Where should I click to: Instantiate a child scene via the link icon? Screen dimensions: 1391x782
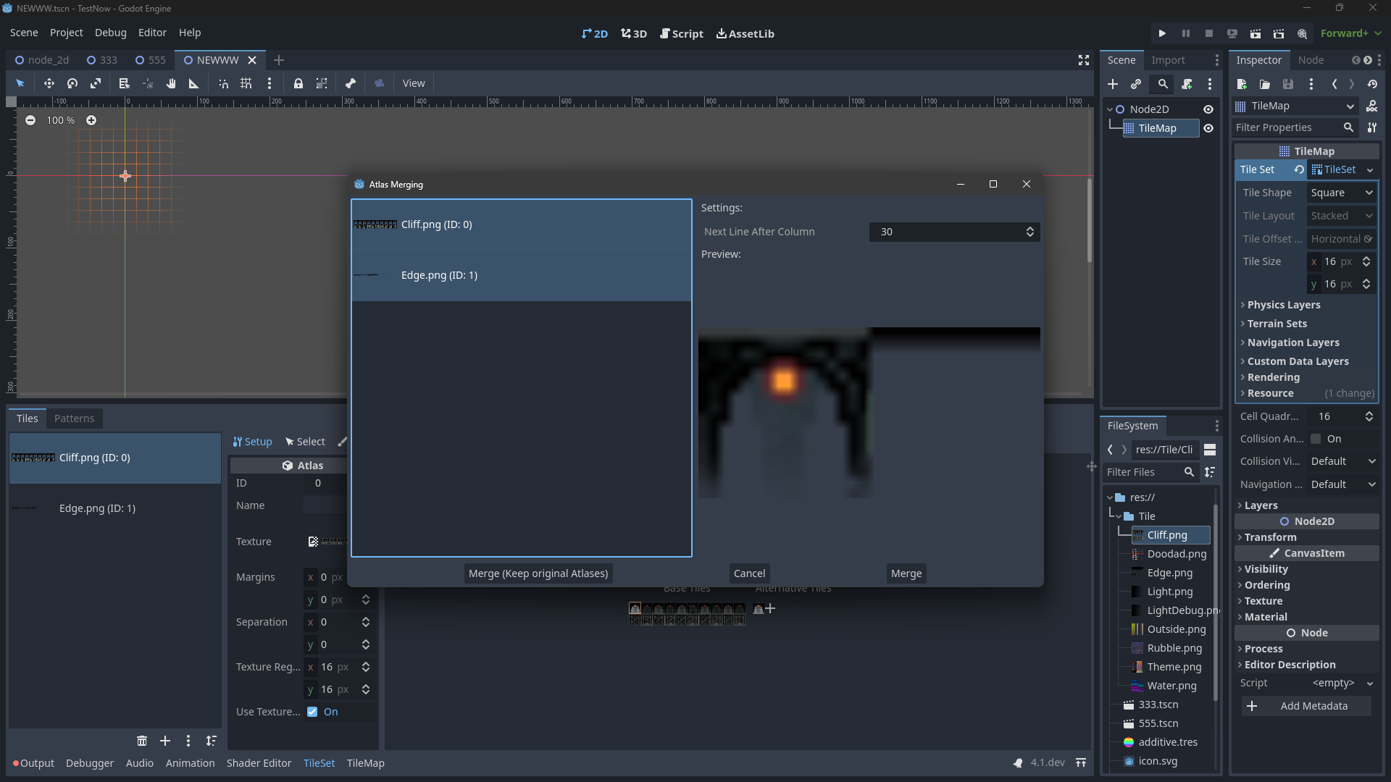click(1136, 84)
